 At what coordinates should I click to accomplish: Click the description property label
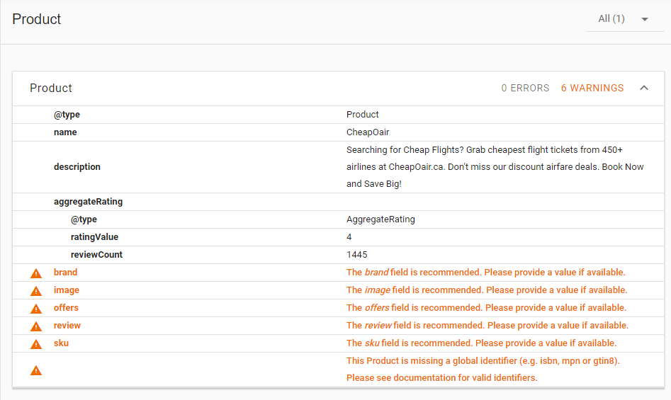click(77, 167)
